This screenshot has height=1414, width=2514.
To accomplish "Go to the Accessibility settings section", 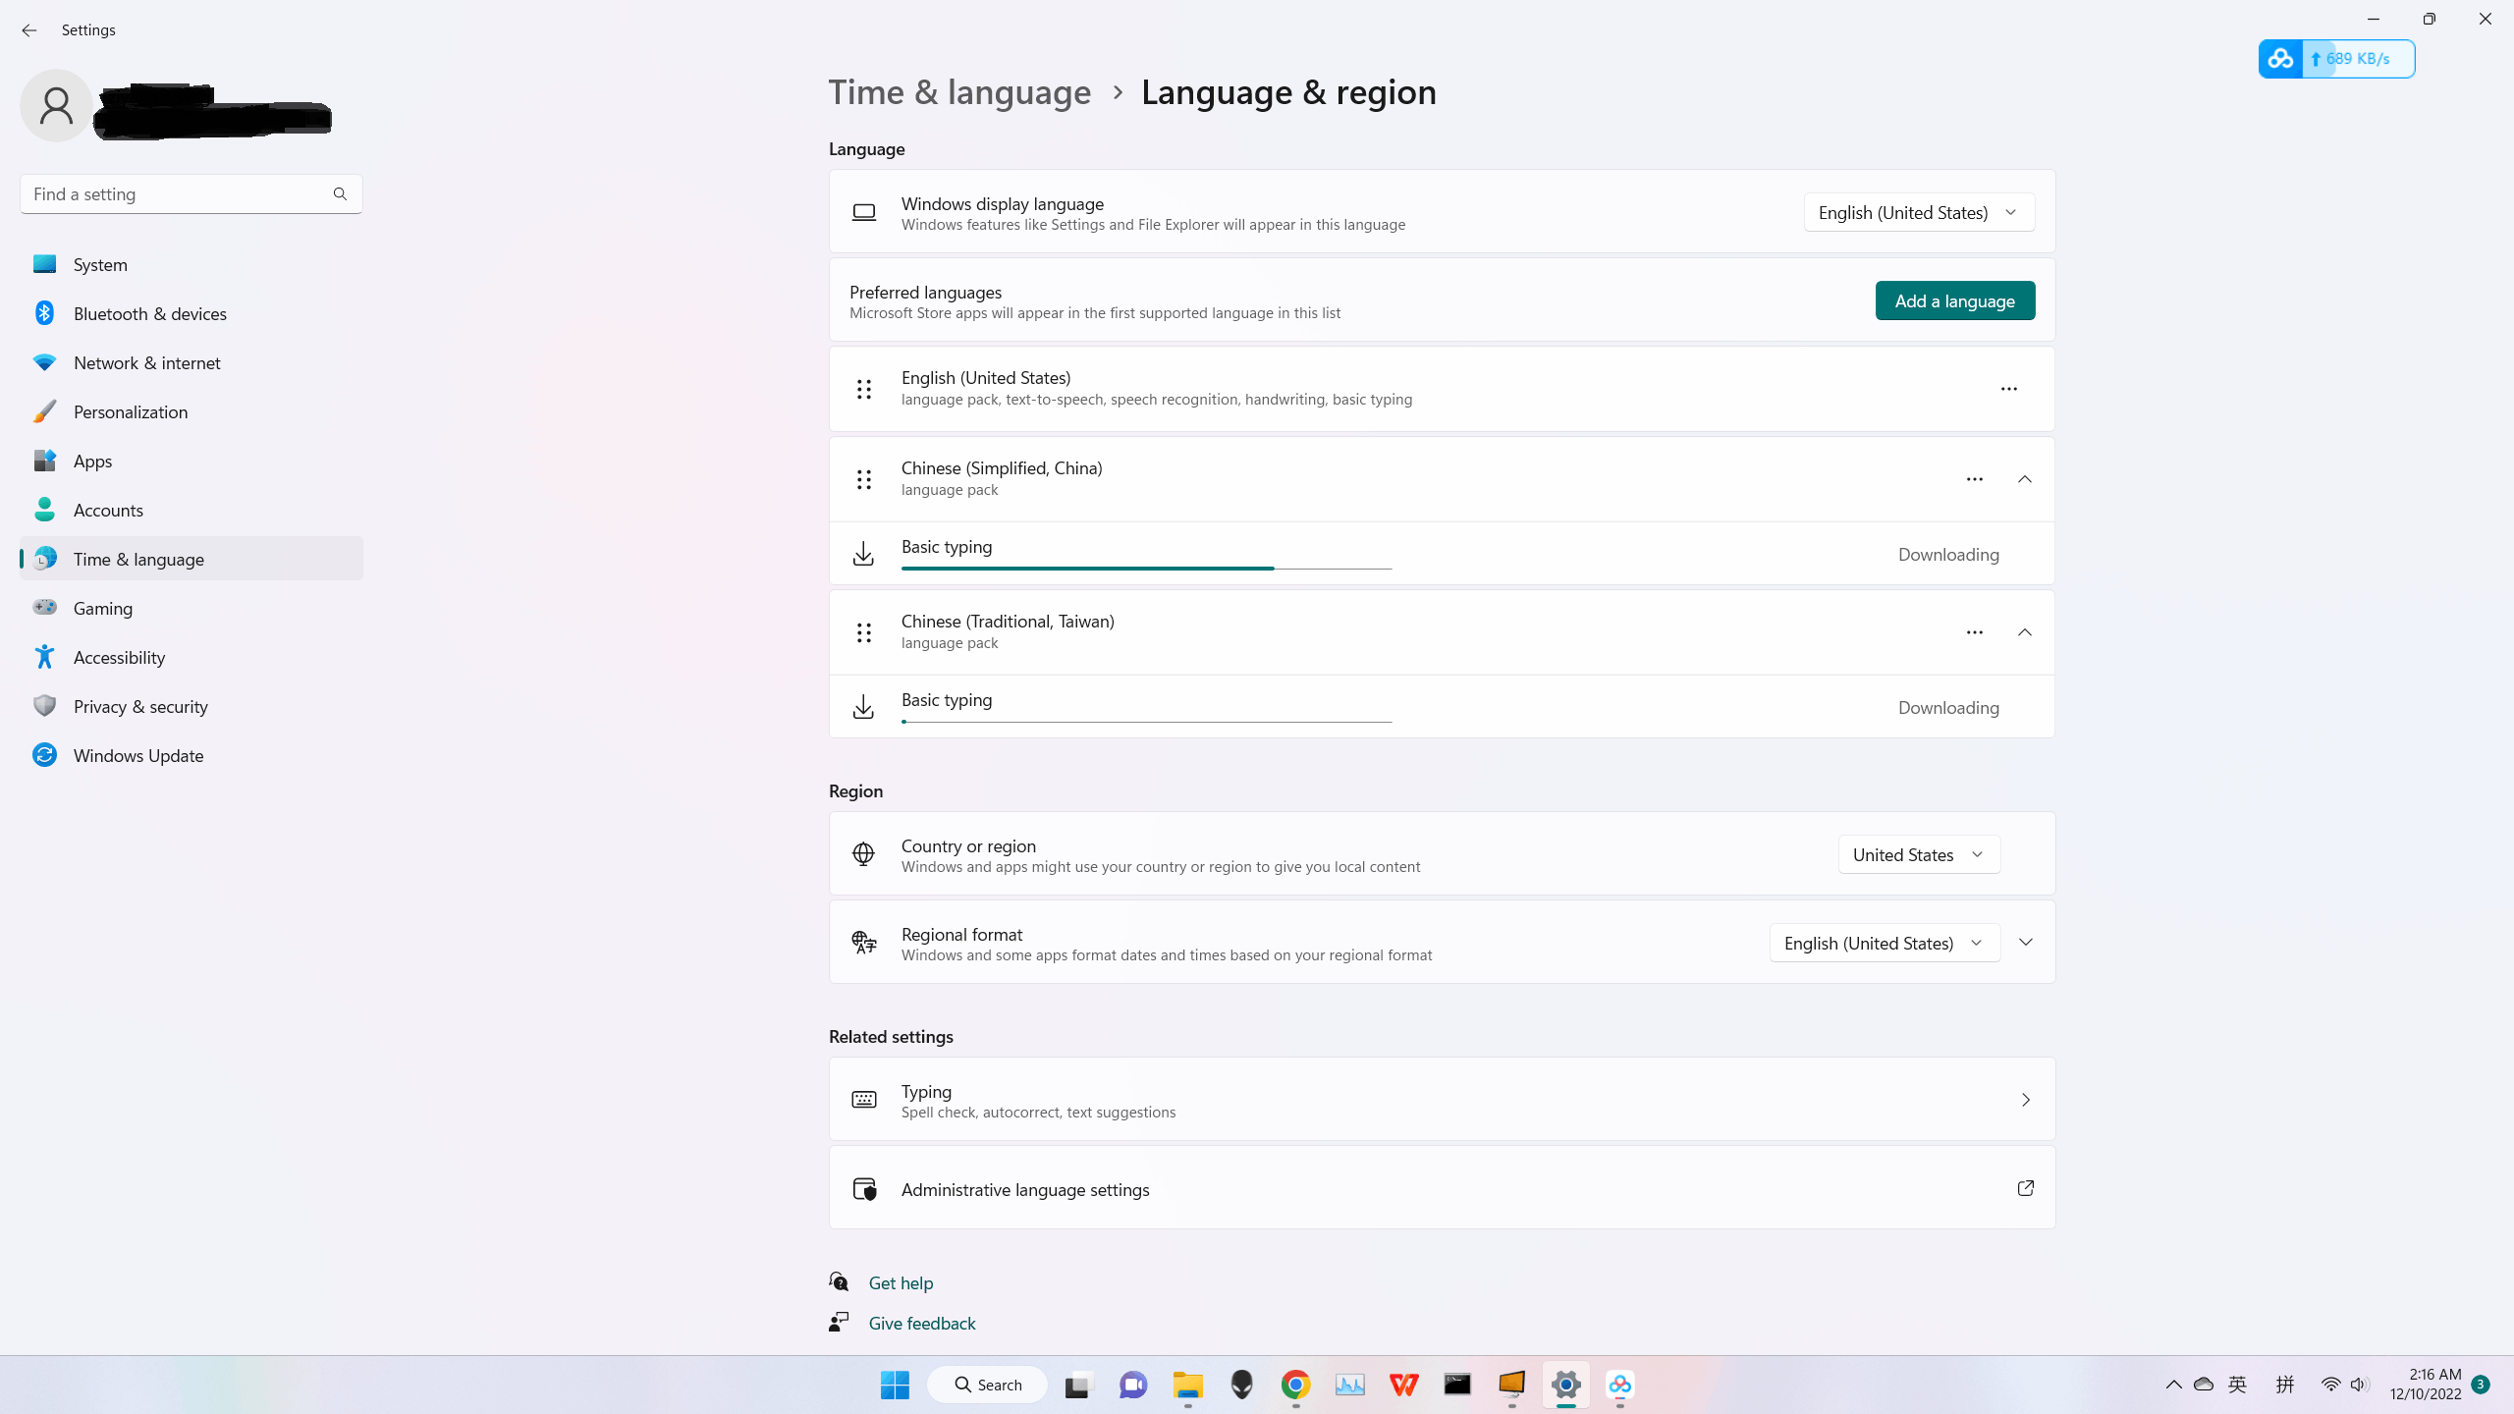I will tap(119, 657).
